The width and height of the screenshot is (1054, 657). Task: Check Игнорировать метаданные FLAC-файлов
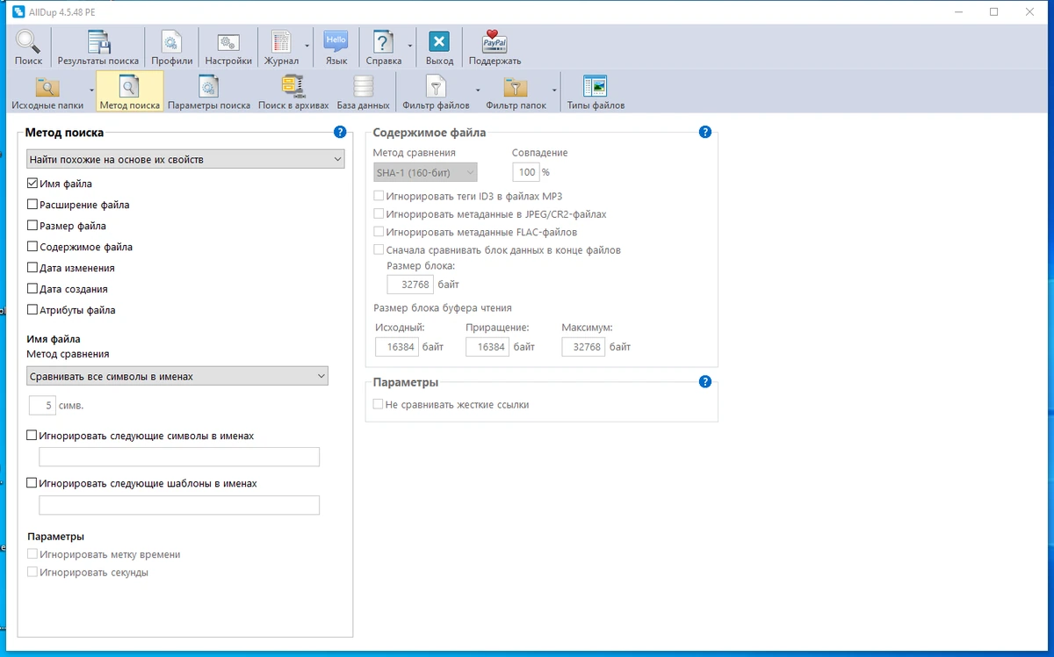point(379,232)
